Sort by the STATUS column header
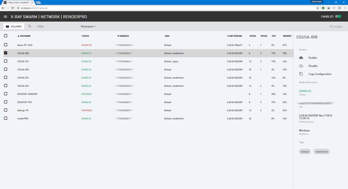The width and height of the screenshot is (348, 189). [x=86, y=36]
